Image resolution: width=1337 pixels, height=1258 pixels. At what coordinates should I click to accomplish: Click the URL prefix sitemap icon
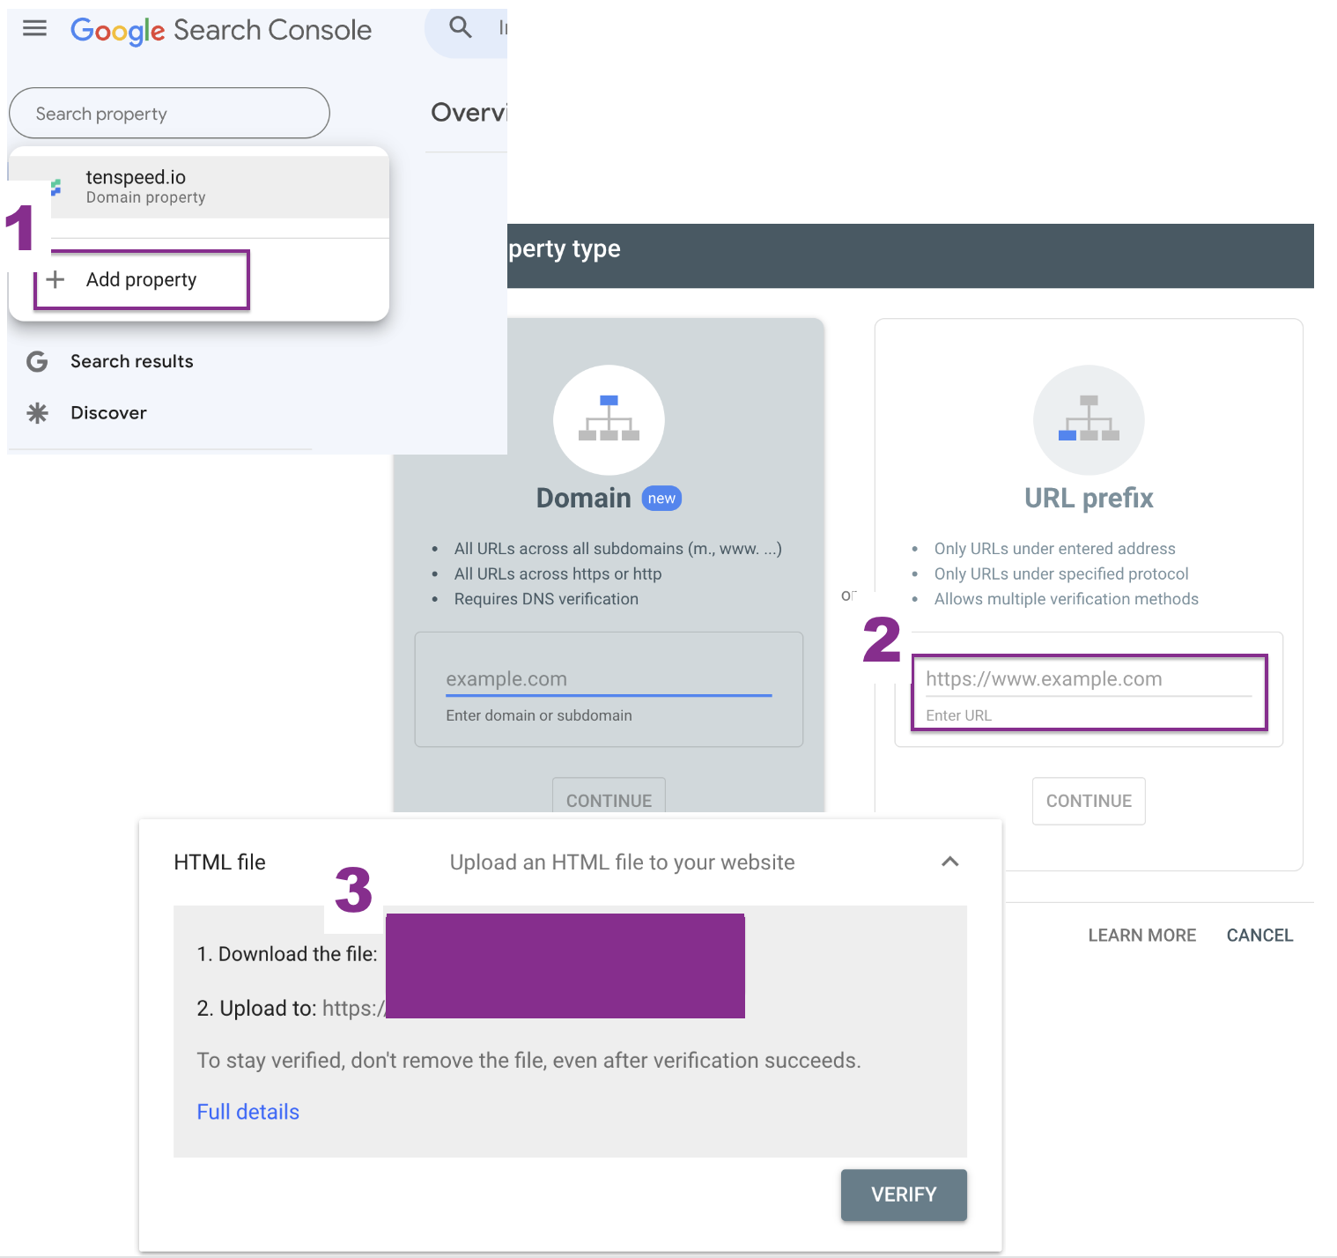1089,419
